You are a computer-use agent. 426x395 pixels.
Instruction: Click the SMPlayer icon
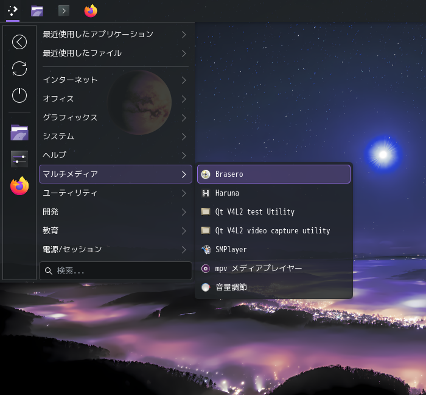click(x=206, y=250)
